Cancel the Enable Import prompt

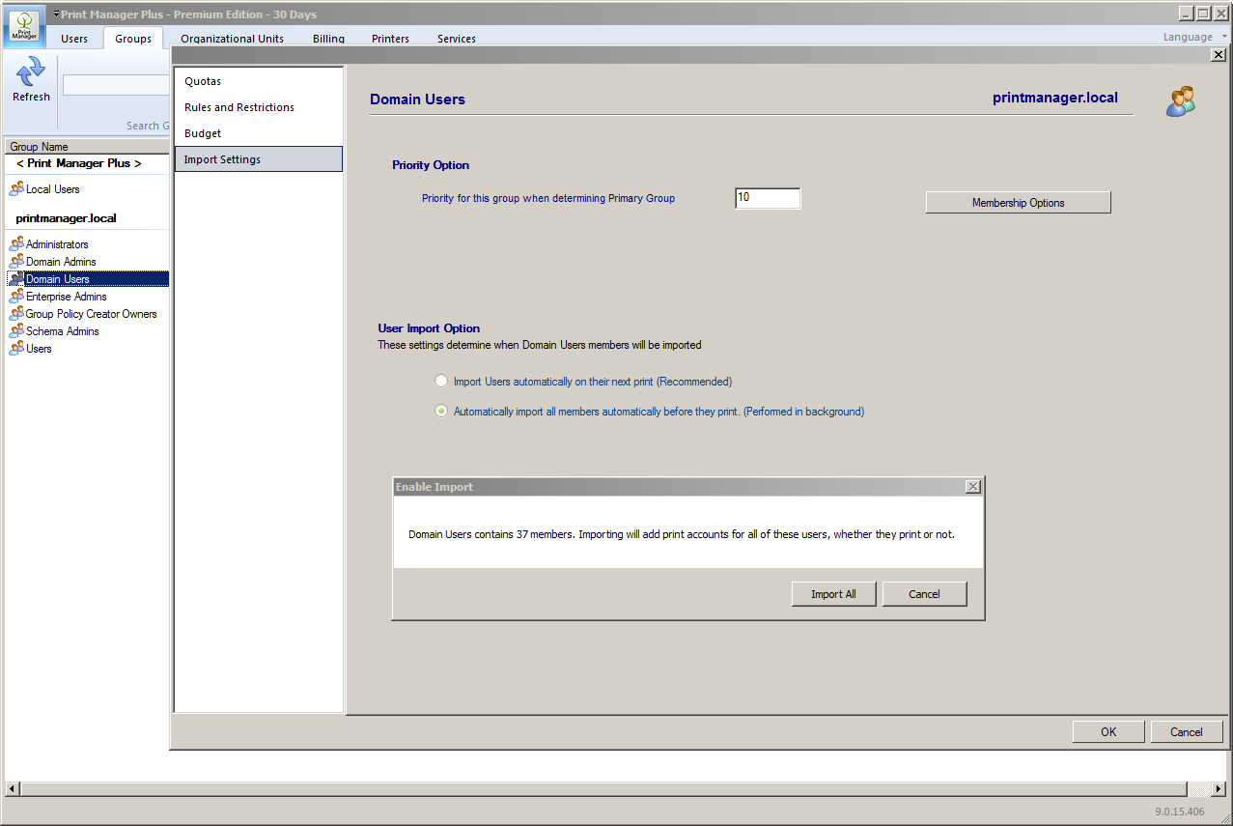925,594
